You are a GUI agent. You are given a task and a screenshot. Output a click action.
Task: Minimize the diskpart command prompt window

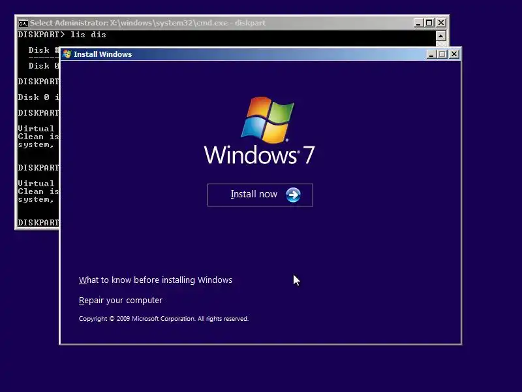(418, 23)
